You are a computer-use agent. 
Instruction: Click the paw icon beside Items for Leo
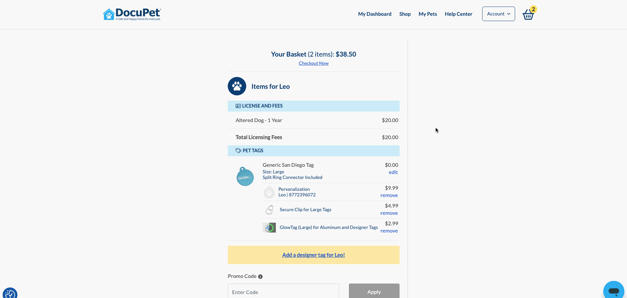coord(237,86)
